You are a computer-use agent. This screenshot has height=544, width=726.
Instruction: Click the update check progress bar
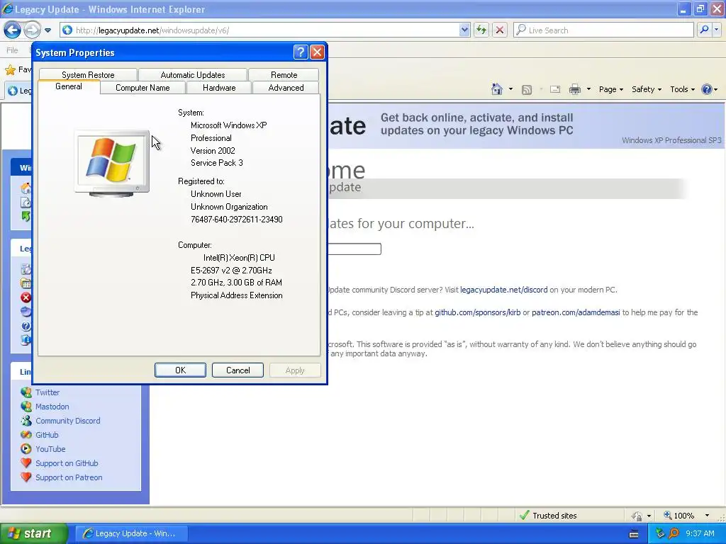click(x=354, y=249)
